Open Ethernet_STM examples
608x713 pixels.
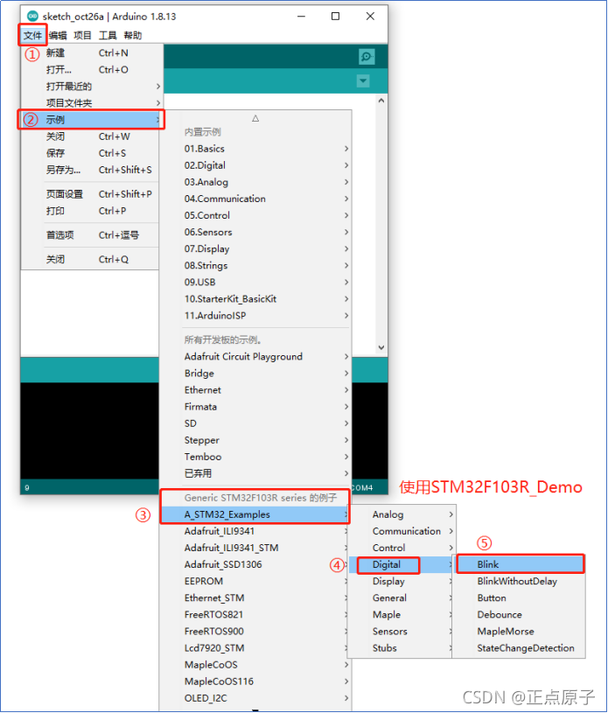tap(255, 598)
